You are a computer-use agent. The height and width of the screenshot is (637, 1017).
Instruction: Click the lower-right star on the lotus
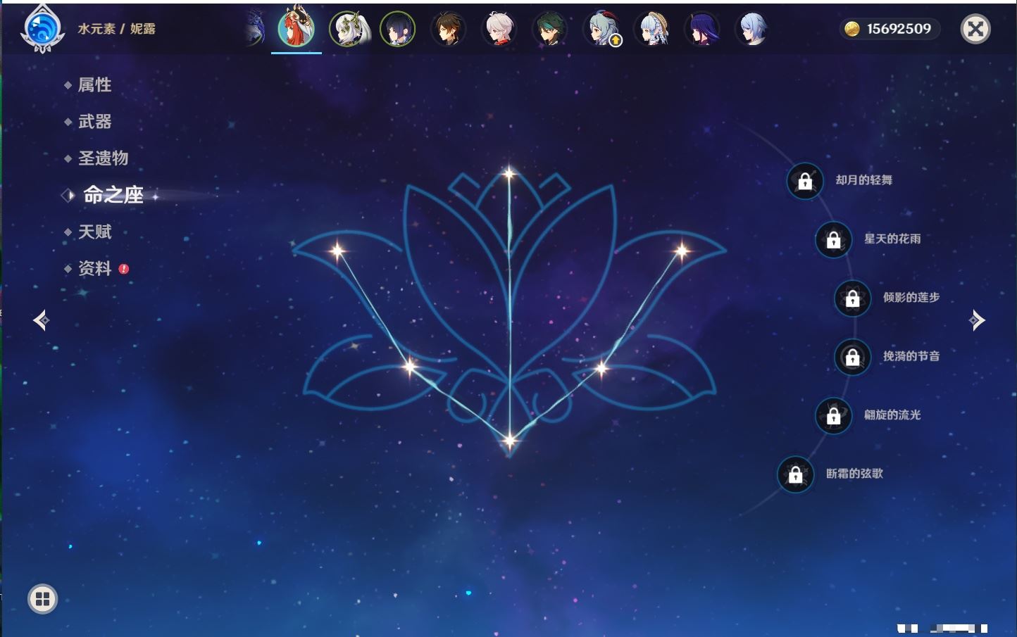coord(602,367)
